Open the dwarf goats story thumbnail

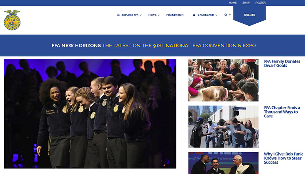coord(223,80)
